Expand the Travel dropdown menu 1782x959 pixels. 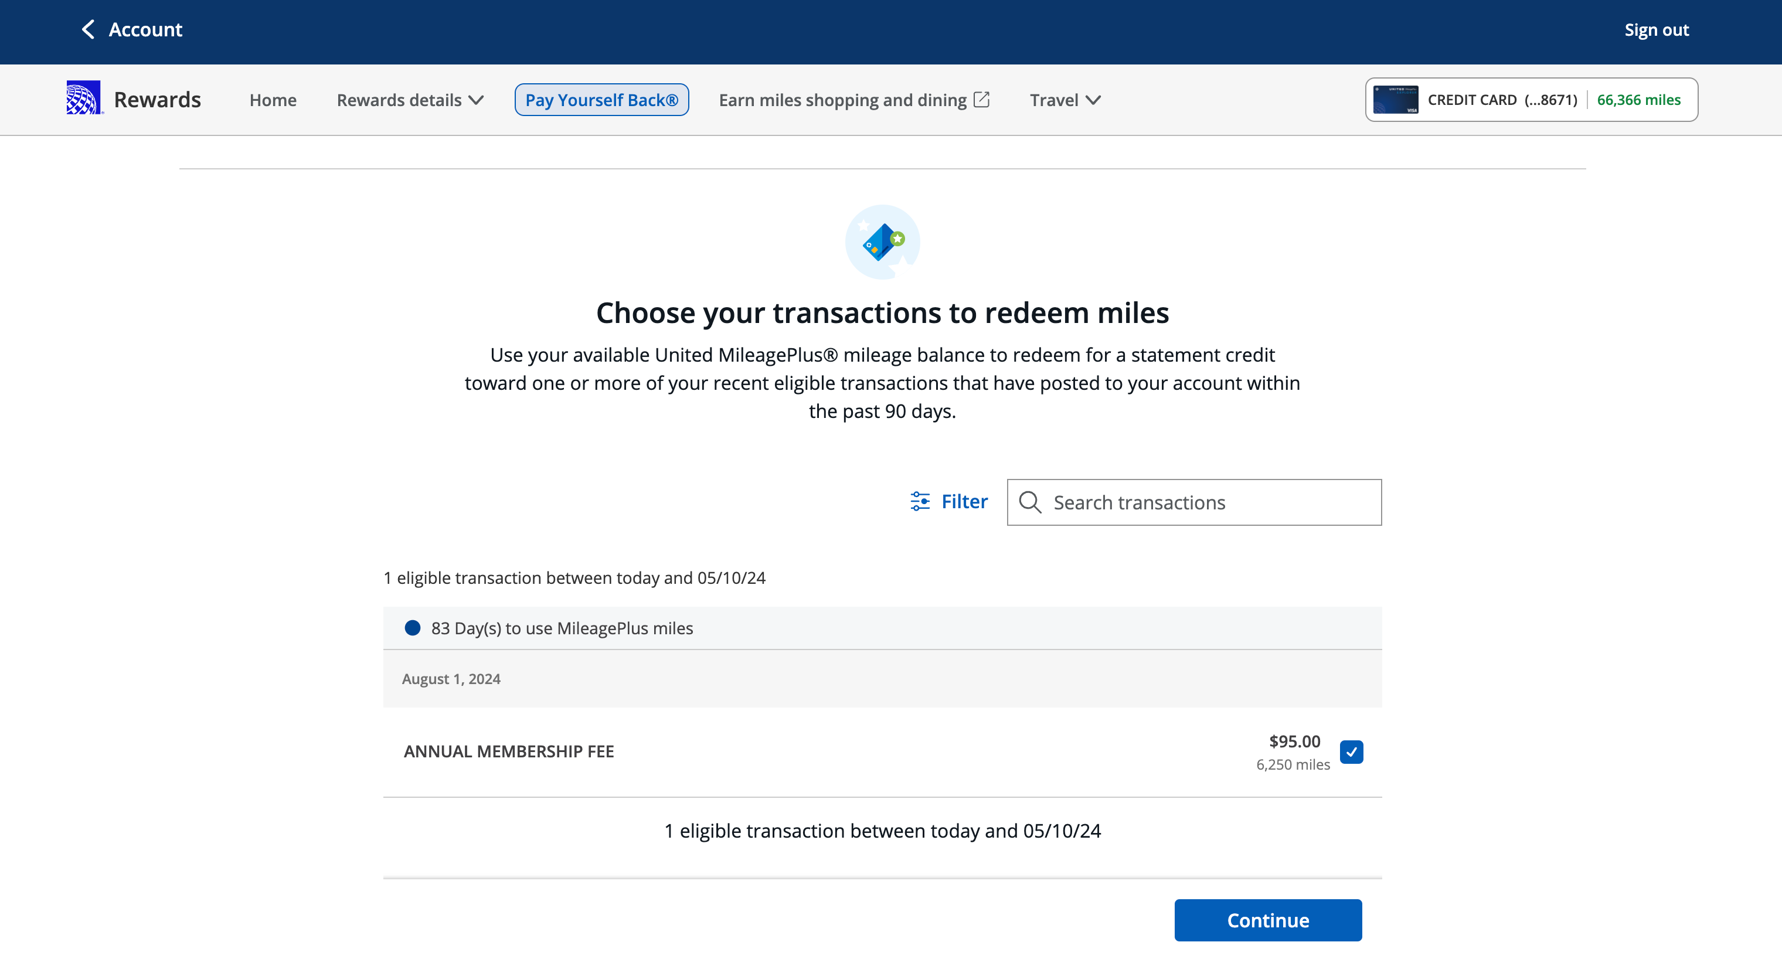click(1065, 100)
